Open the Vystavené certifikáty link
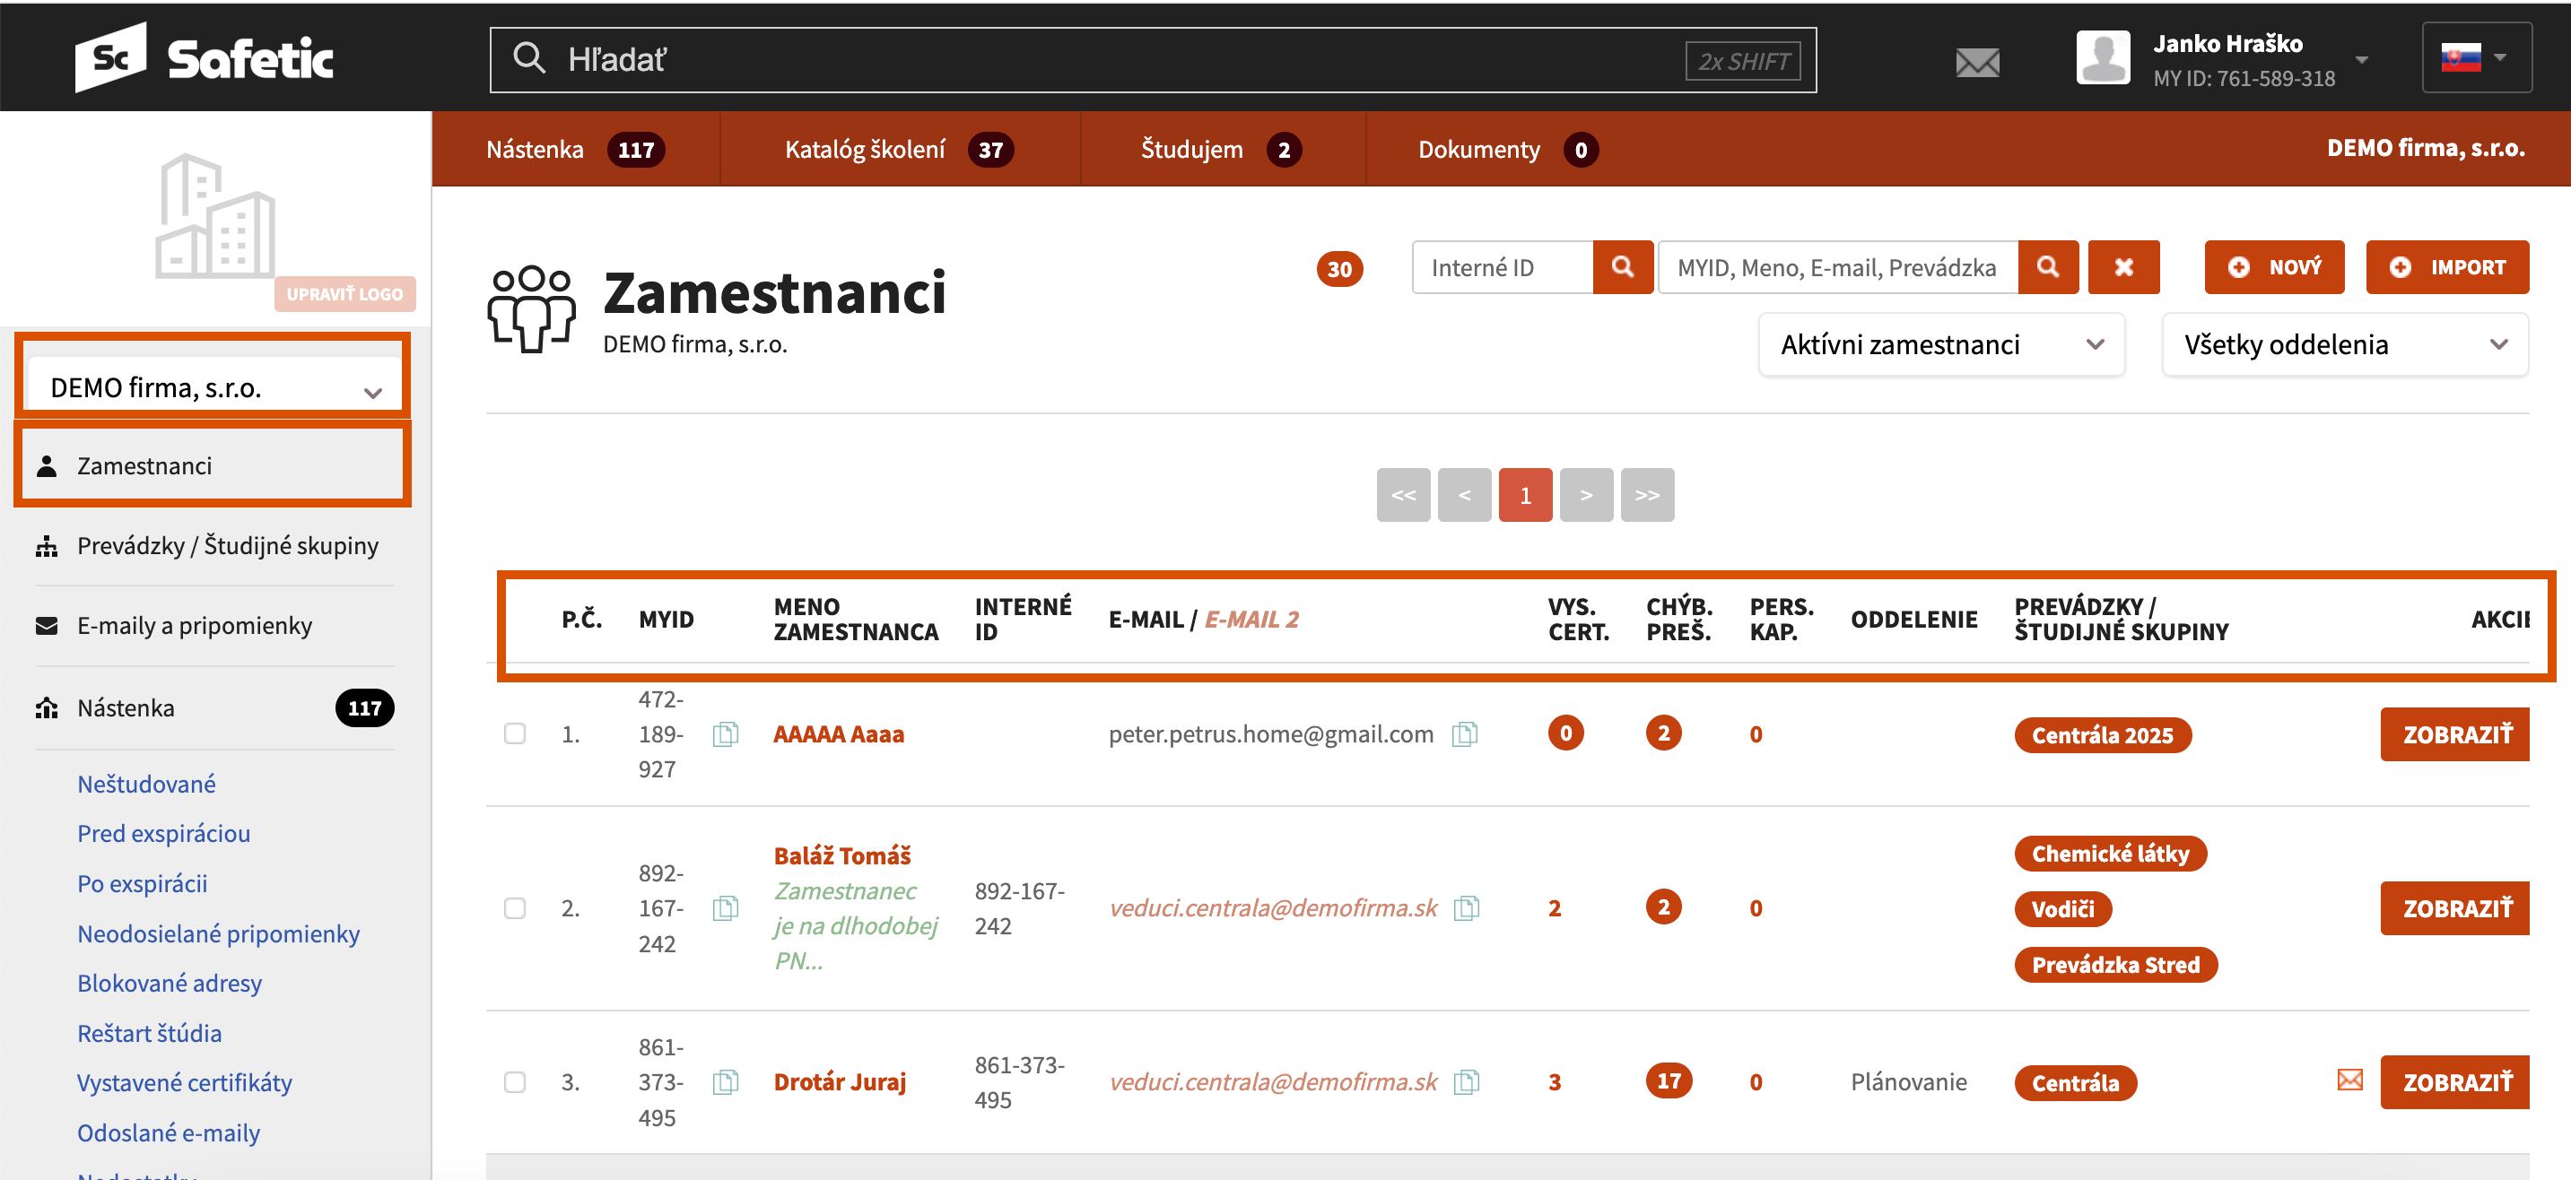Screen dimensions: 2571x1180 tap(185, 1082)
